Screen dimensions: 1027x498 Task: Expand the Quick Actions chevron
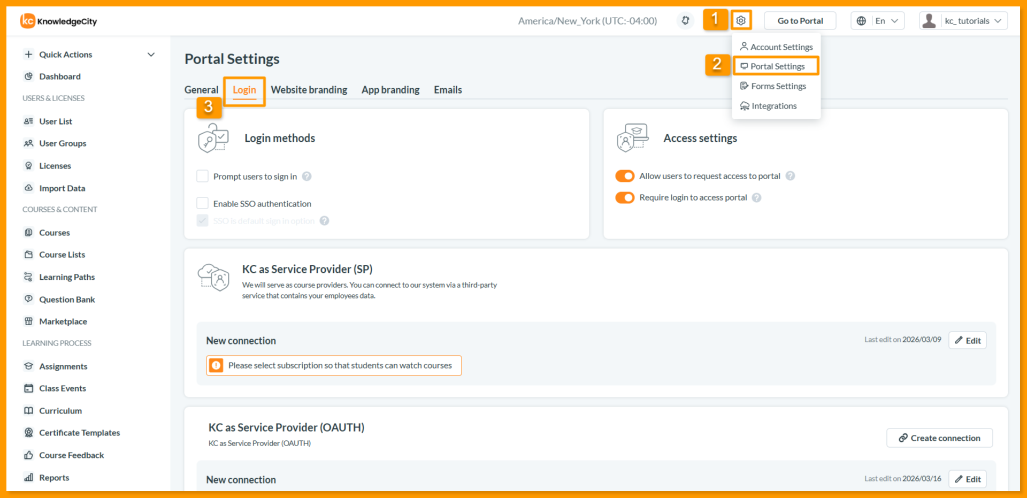point(151,55)
